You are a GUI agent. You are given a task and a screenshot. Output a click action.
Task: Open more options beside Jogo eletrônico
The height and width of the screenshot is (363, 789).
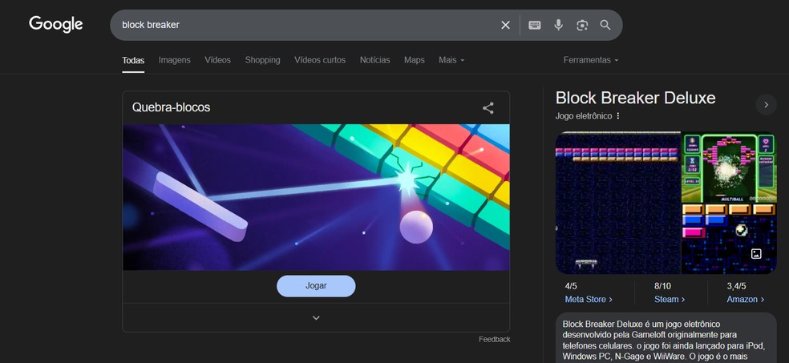tap(618, 116)
